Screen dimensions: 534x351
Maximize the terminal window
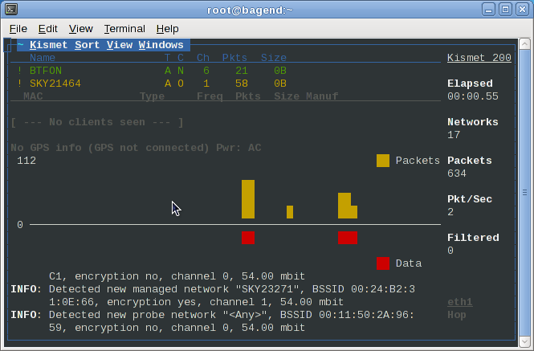[x=505, y=10]
